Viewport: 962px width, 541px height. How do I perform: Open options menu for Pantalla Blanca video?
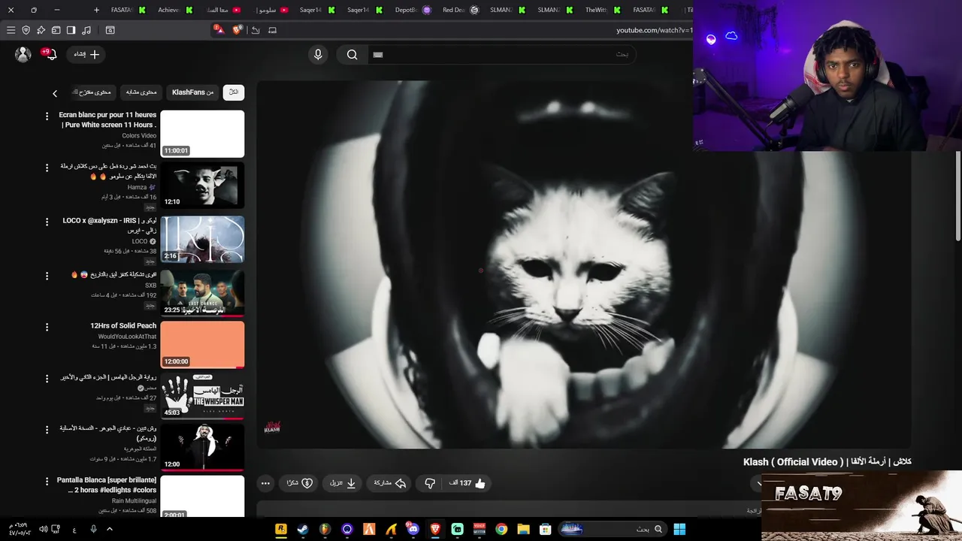(47, 481)
